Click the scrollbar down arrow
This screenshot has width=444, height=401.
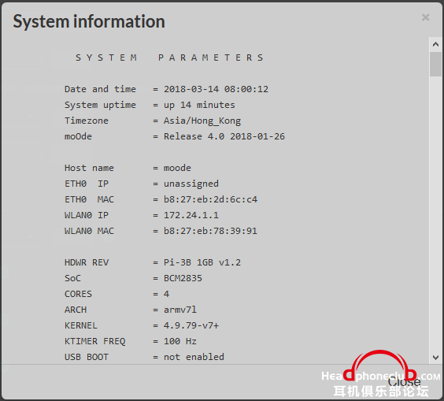435,358
